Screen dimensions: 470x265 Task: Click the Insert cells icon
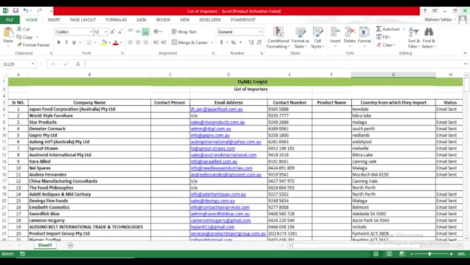(335, 32)
